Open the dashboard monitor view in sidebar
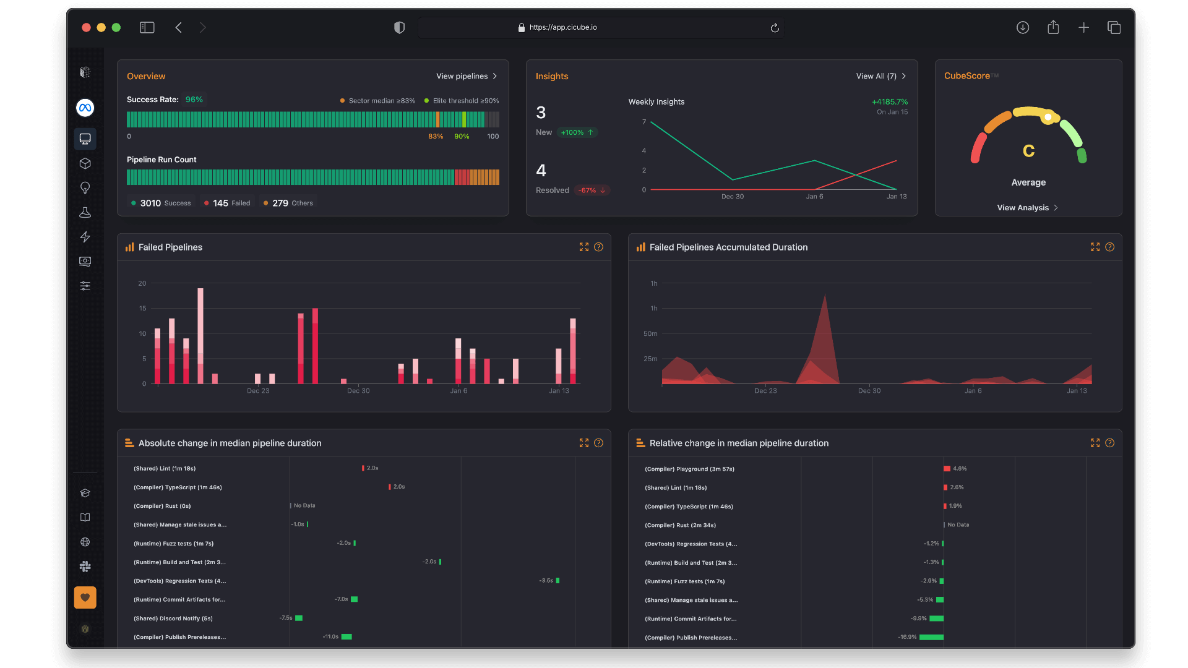1188x668 pixels. coord(85,139)
